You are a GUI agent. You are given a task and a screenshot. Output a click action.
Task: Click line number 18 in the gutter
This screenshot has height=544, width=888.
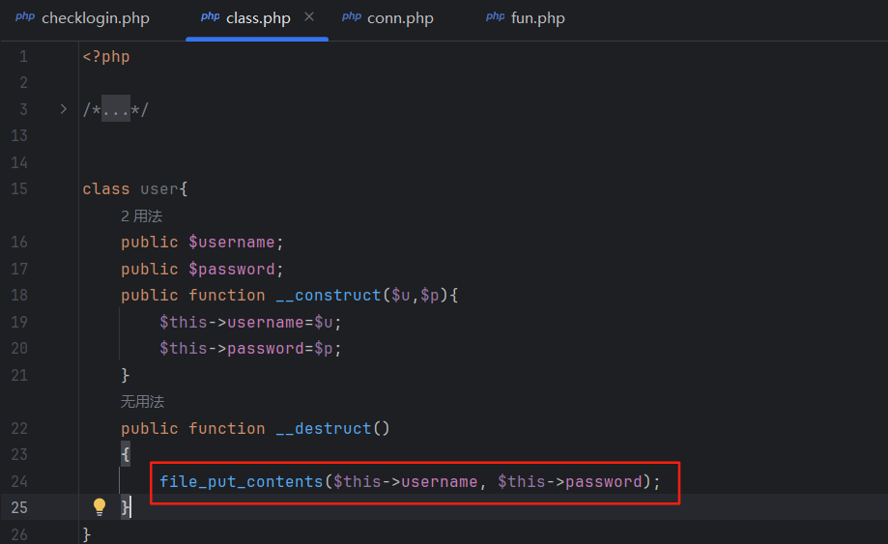point(19,296)
